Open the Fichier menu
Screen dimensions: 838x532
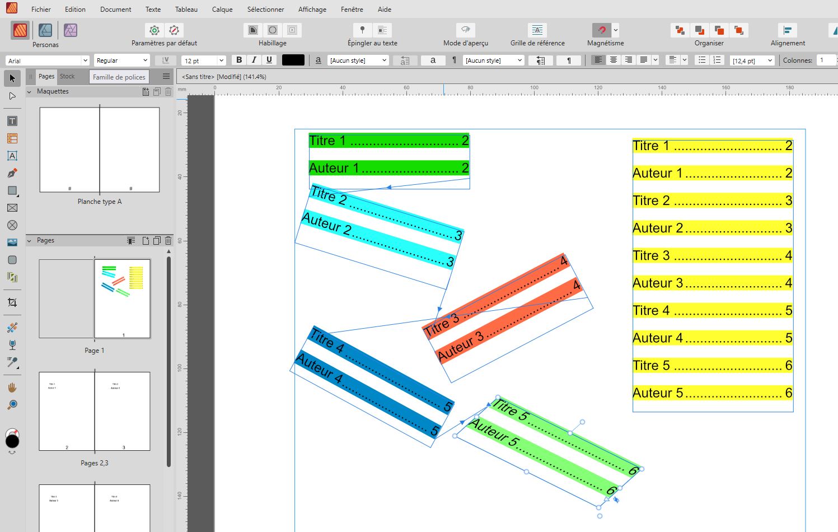click(41, 10)
